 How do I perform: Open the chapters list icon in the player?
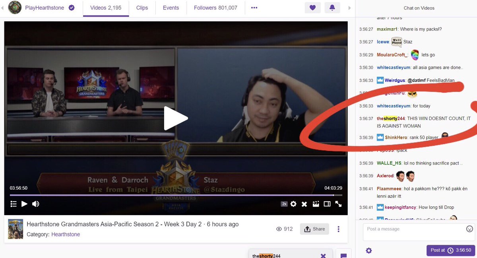tap(13, 204)
